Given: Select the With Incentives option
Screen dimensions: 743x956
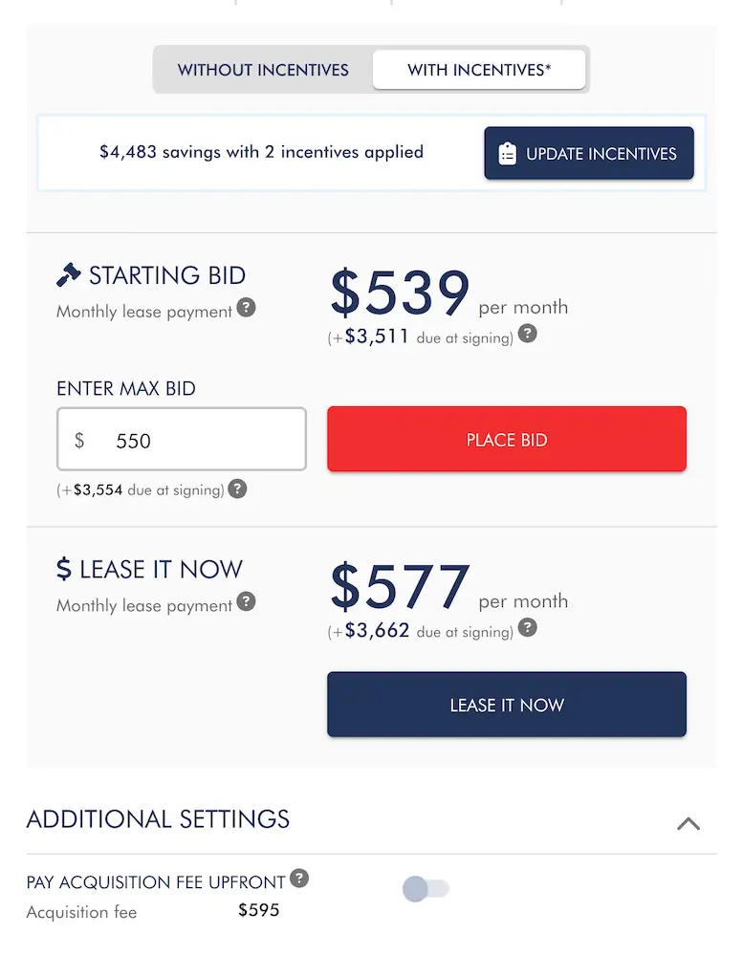Looking at the screenshot, I should click(x=479, y=70).
